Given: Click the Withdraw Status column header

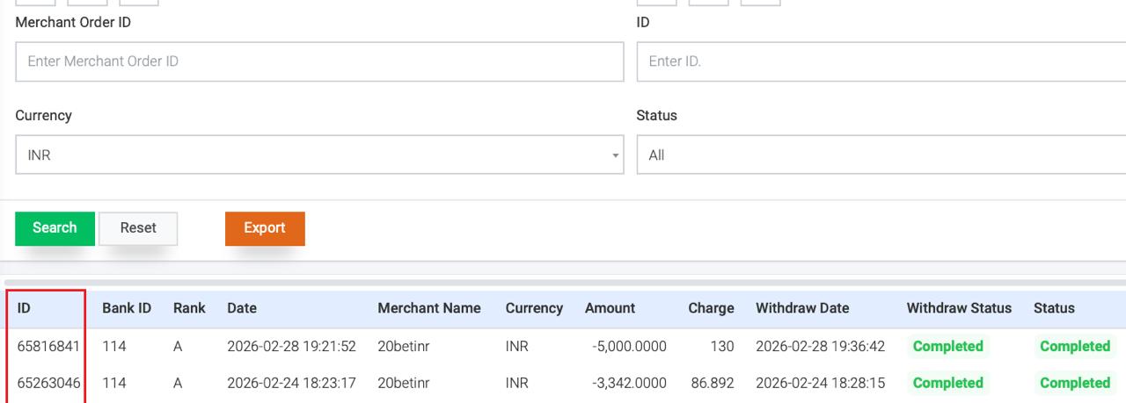Looking at the screenshot, I should [x=959, y=308].
